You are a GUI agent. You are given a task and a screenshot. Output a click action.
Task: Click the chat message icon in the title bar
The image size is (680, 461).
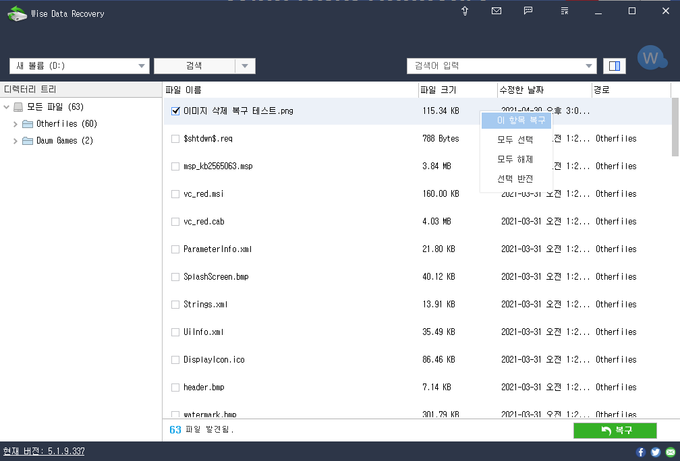[528, 11]
